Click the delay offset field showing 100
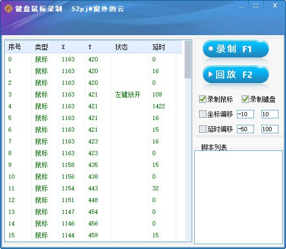The height and width of the screenshot is (249, 286). (x=270, y=129)
